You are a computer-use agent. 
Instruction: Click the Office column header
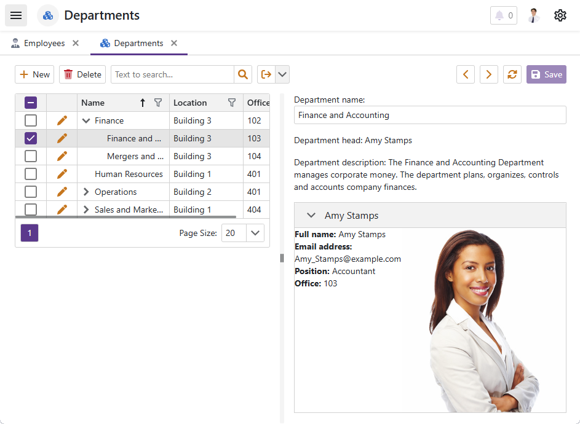click(x=258, y=103)
